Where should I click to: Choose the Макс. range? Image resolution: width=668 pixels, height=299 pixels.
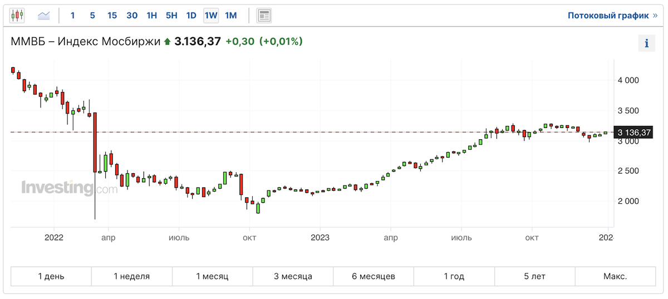tap(615, 276)
